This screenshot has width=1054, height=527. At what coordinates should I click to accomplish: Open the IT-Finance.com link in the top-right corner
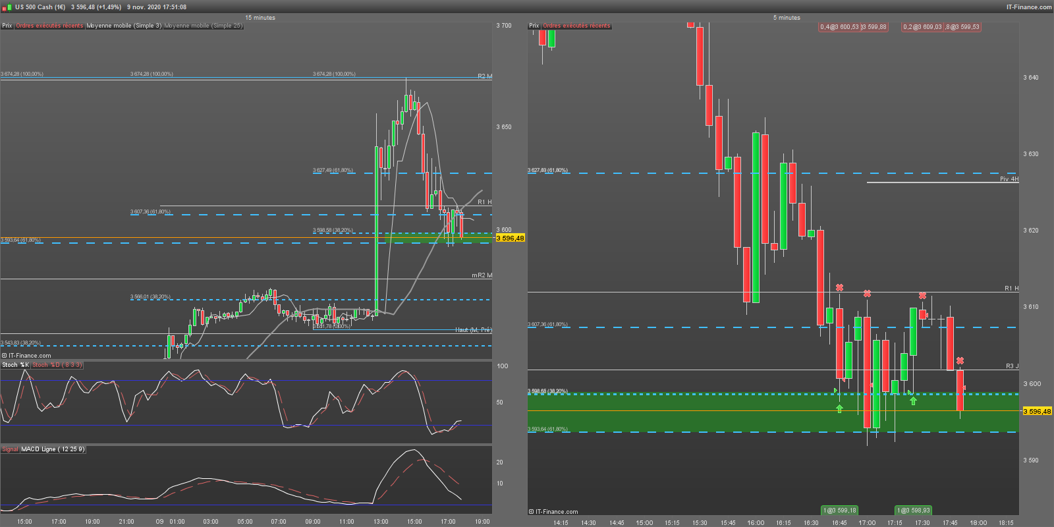[x=1028, y=7]
